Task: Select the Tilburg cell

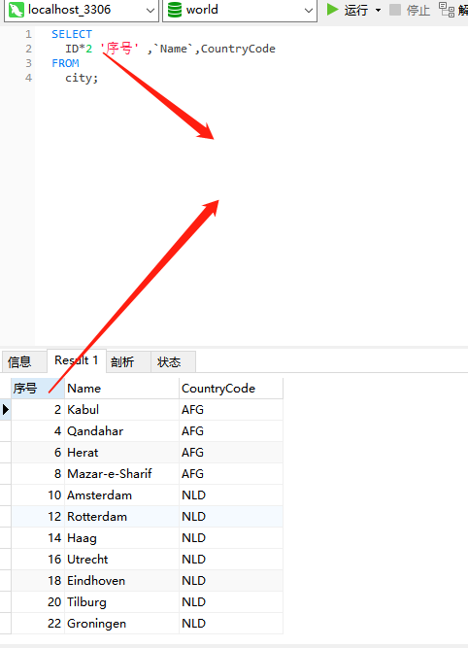Action: coord(121,602)
